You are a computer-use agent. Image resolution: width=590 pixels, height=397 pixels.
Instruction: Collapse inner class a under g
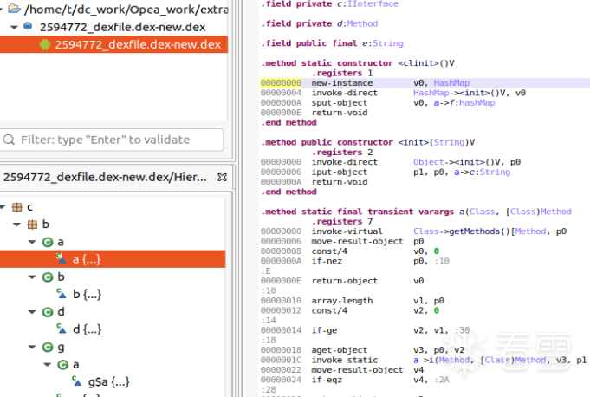click(x=48, y=364)
